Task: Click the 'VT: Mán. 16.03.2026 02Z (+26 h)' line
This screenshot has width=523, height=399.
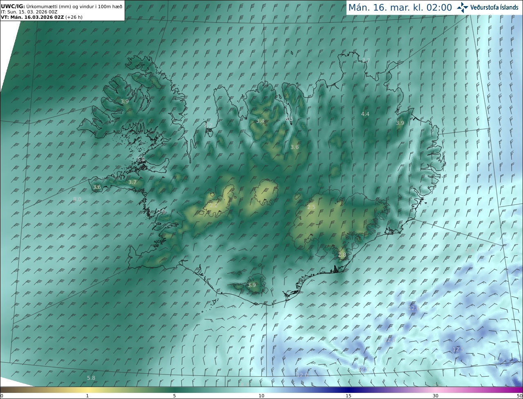Action: coord(42,18)
